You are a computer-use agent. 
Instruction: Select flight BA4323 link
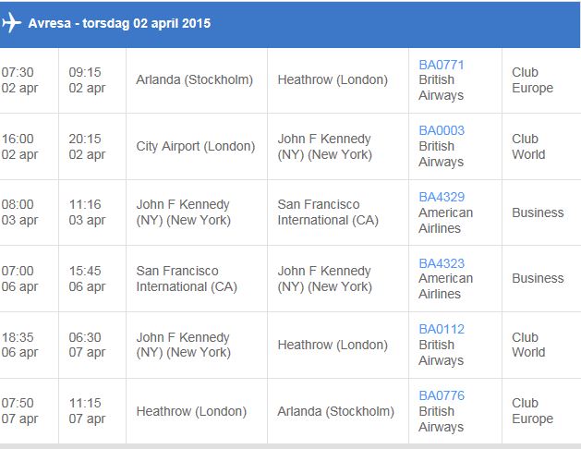click(442, 262)
